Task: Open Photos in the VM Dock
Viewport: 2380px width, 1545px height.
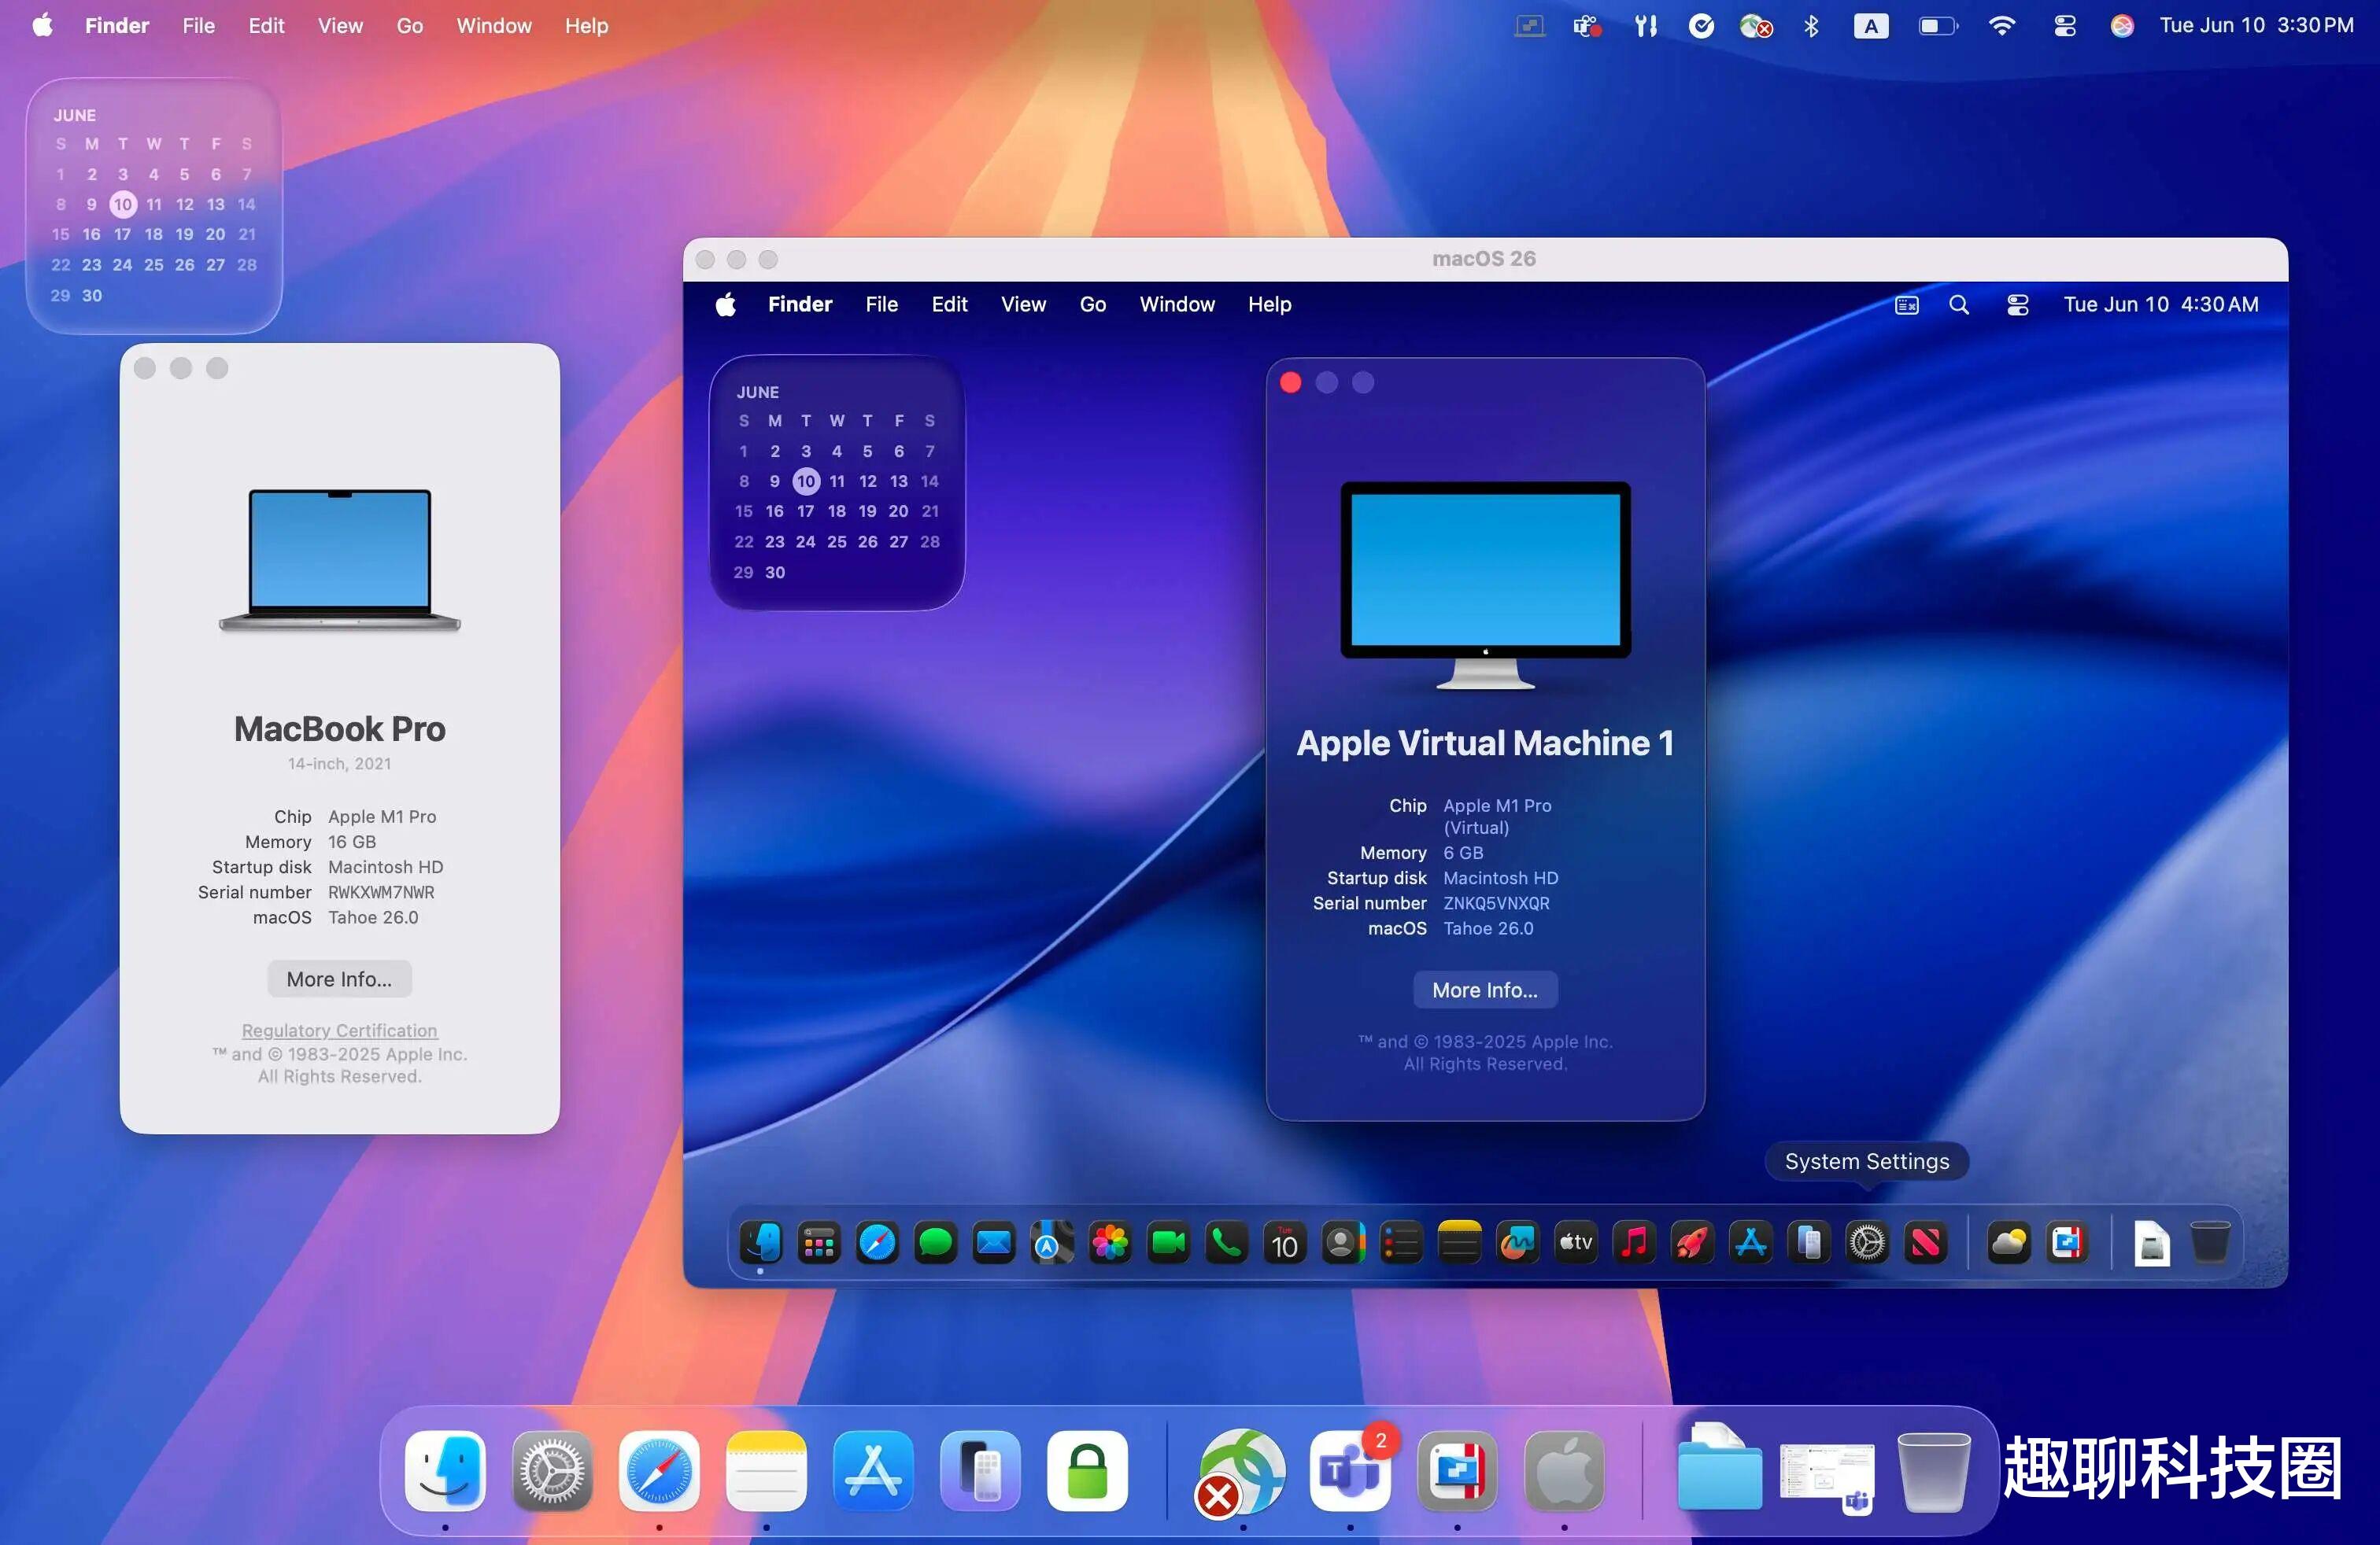Action: (x=1110, y=1242)
